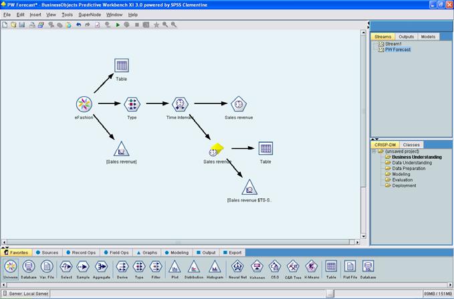Open the Field Ops palette tab

point(116,252)
